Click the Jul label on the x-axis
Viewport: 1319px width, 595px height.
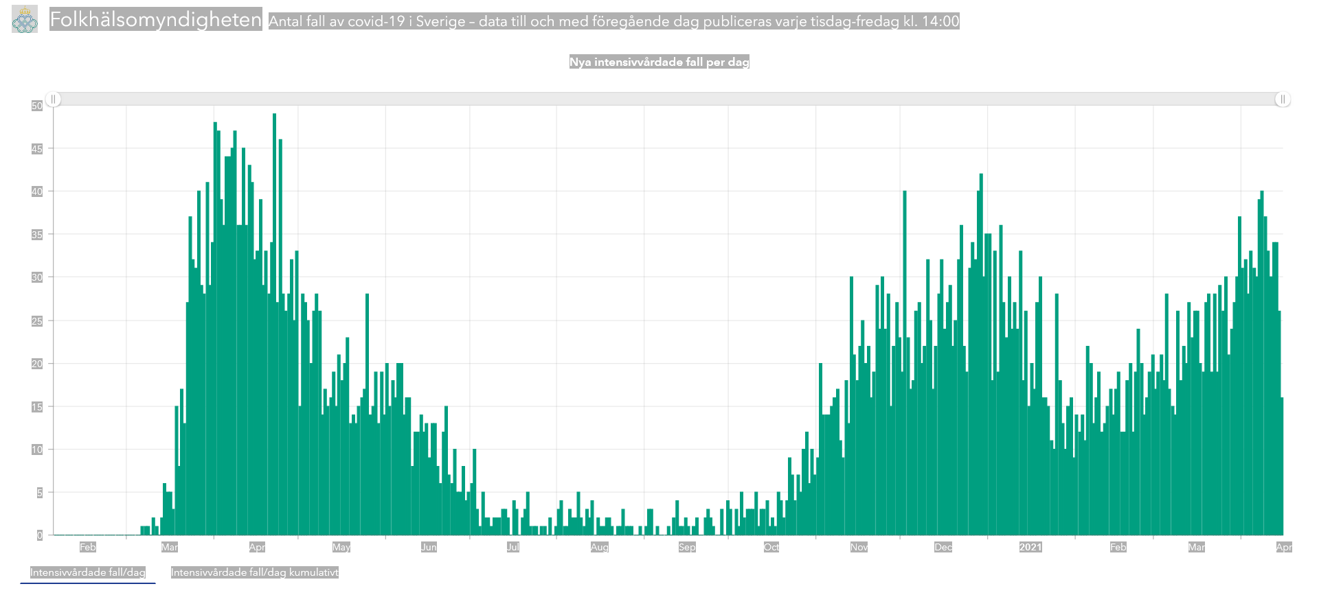tap(513, 547)
